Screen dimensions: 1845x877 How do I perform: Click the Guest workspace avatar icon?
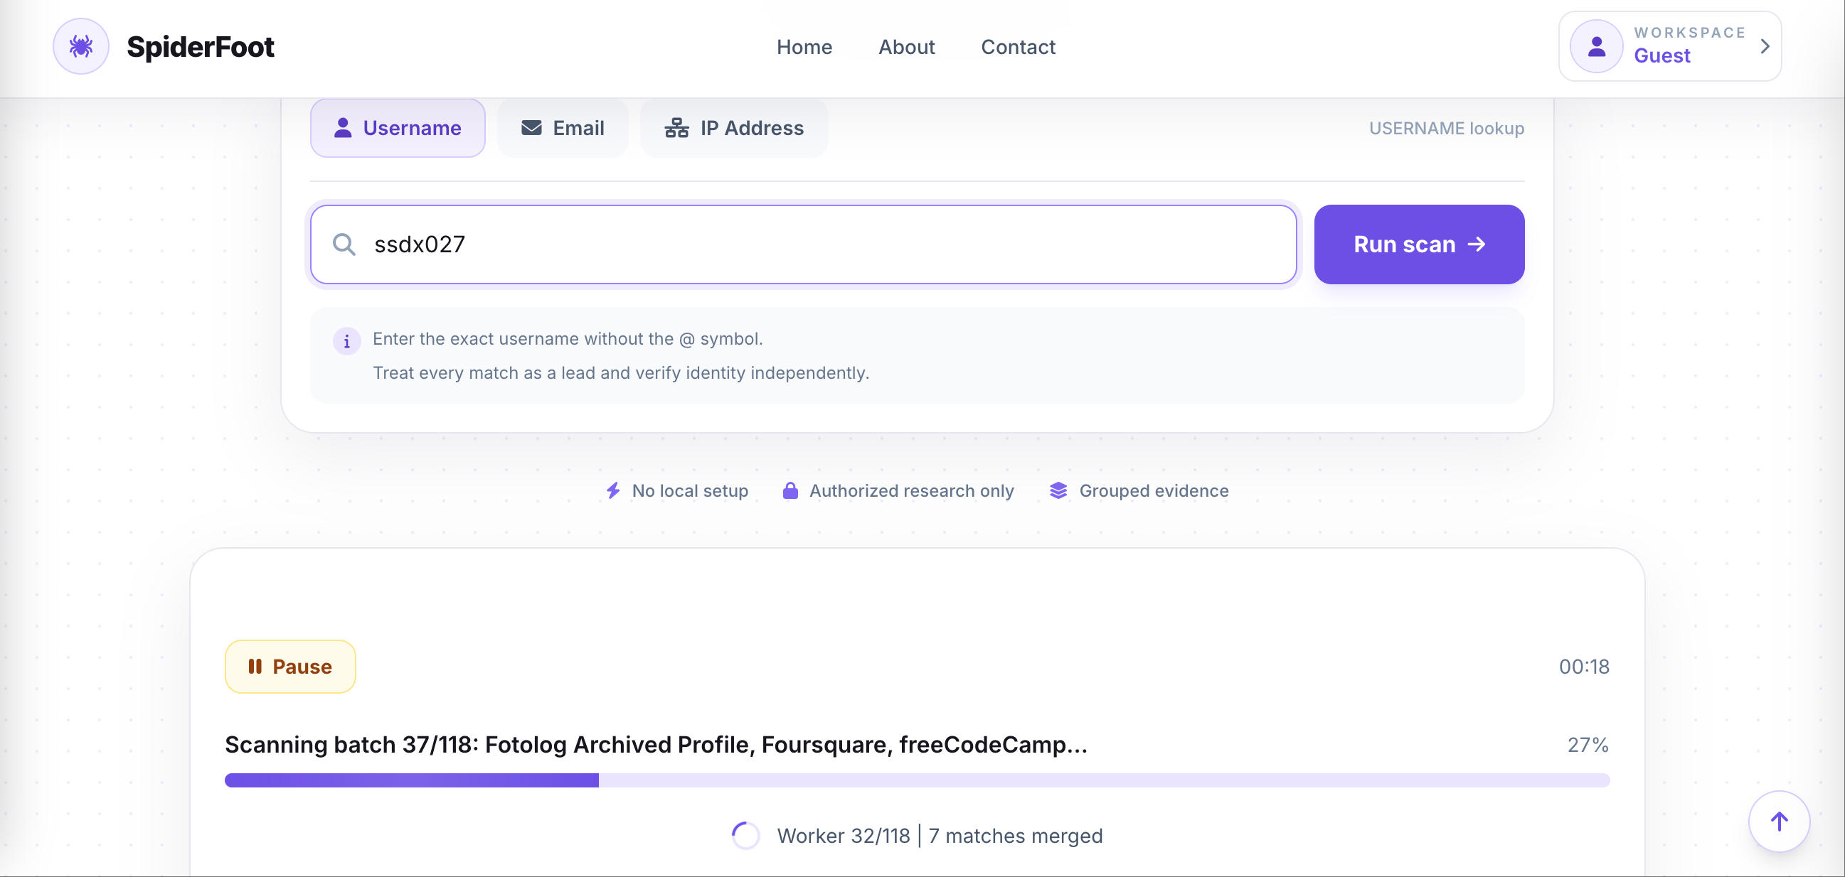(x=1596, y=46)
